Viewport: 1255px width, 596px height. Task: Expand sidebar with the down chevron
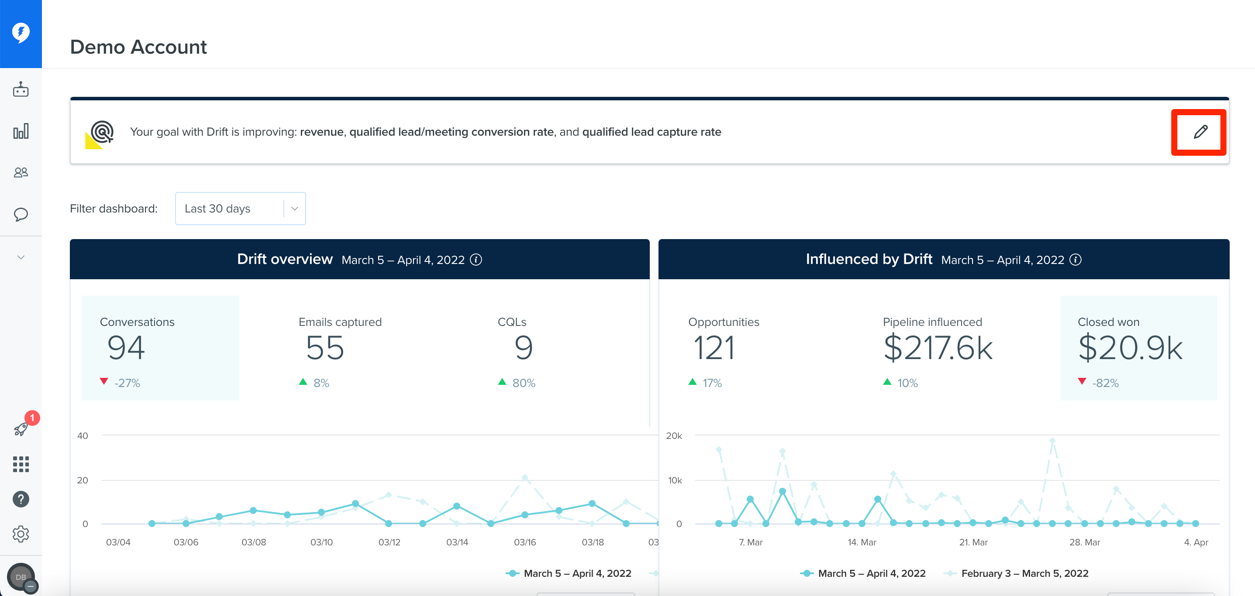[x=21, y=257]
